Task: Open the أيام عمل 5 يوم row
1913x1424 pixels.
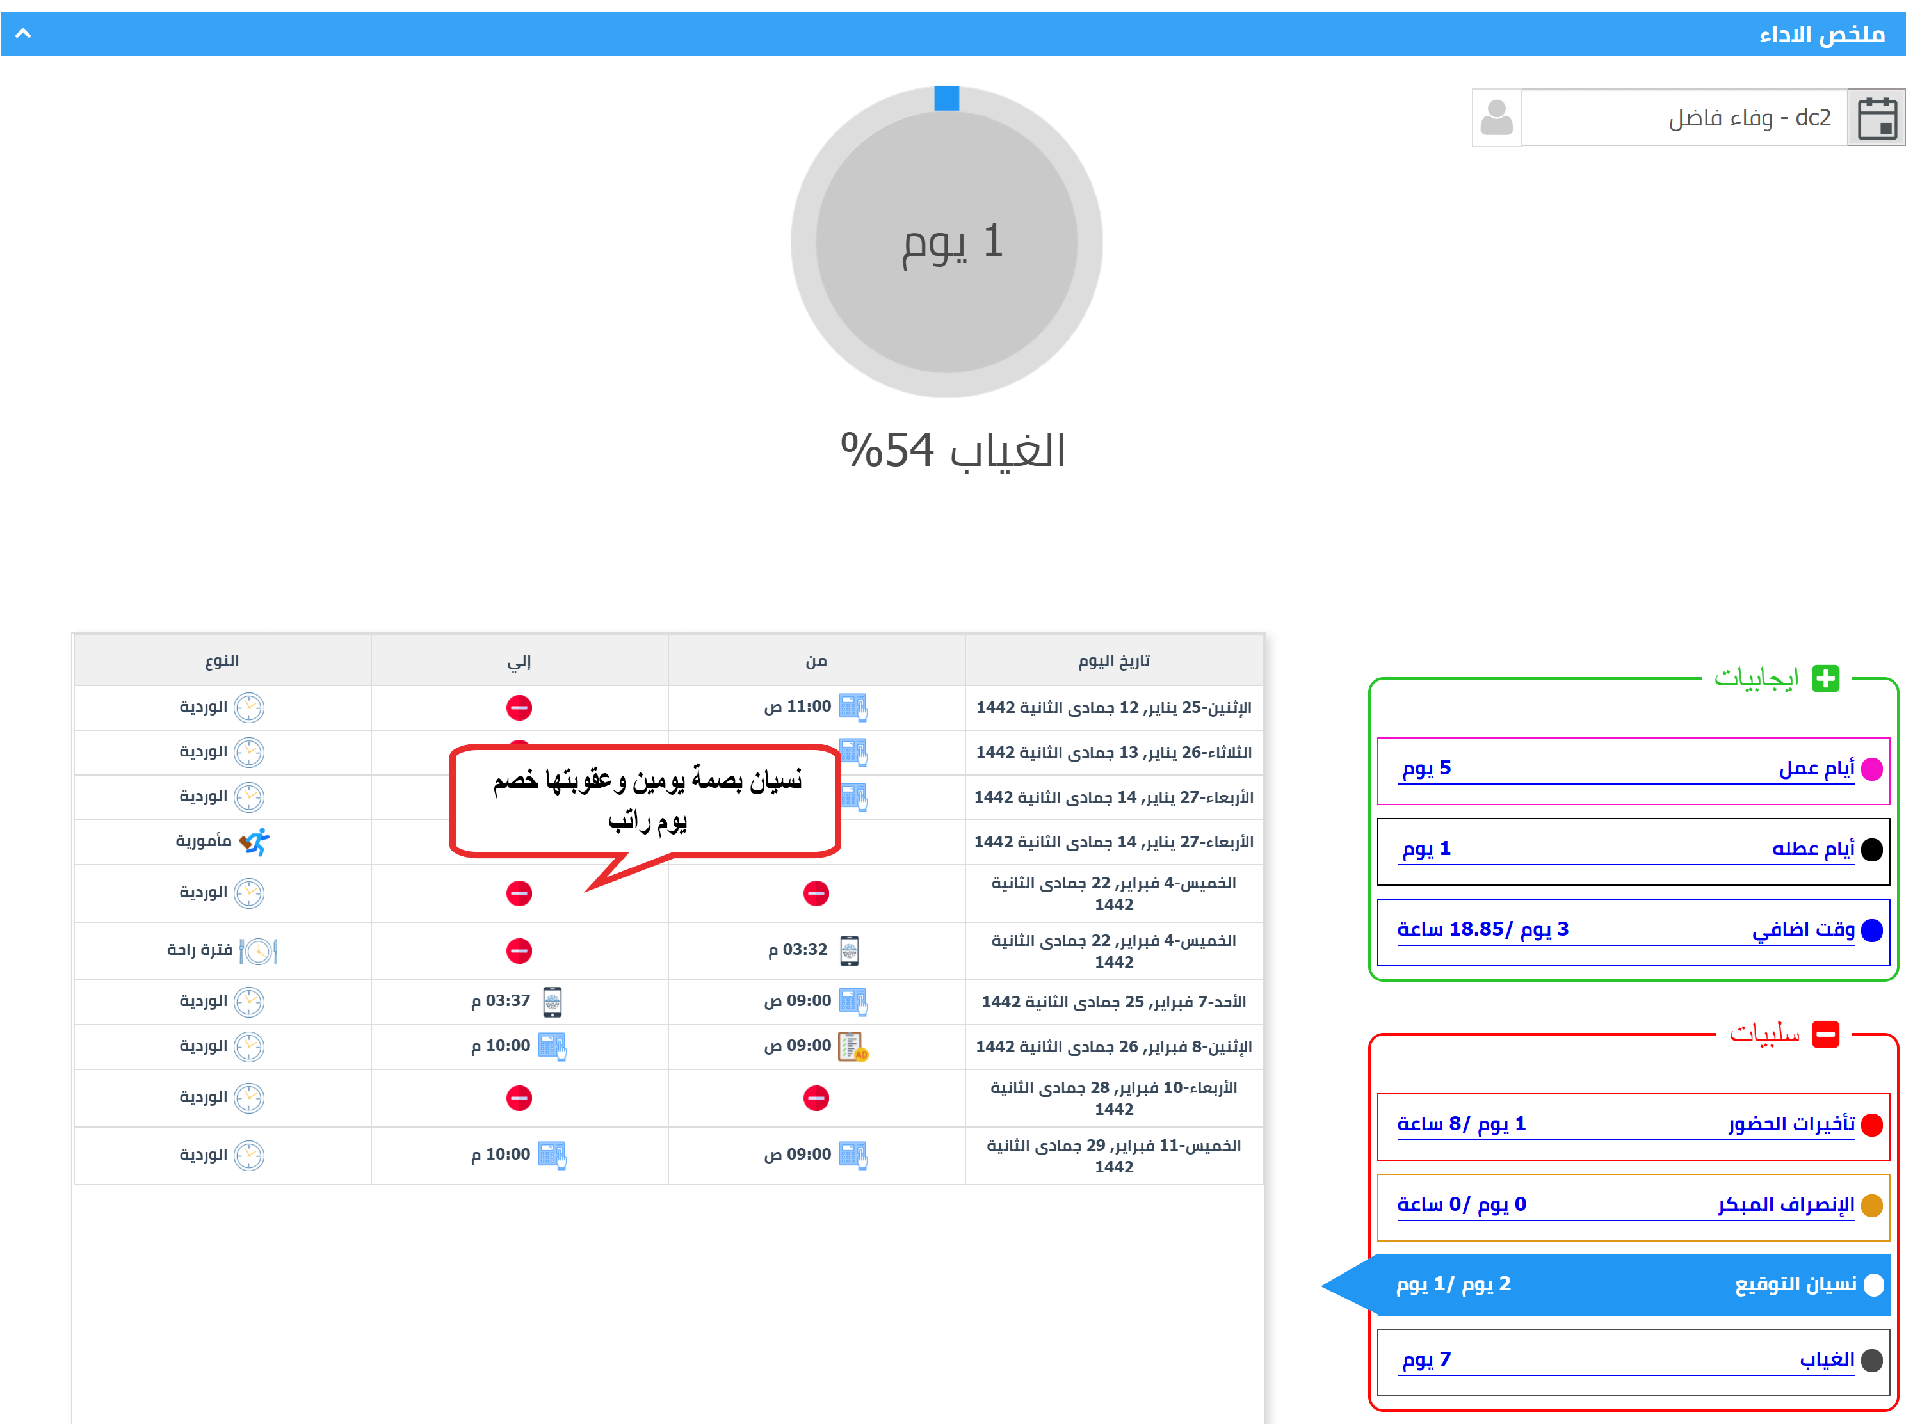Action: pos(1633,771)
